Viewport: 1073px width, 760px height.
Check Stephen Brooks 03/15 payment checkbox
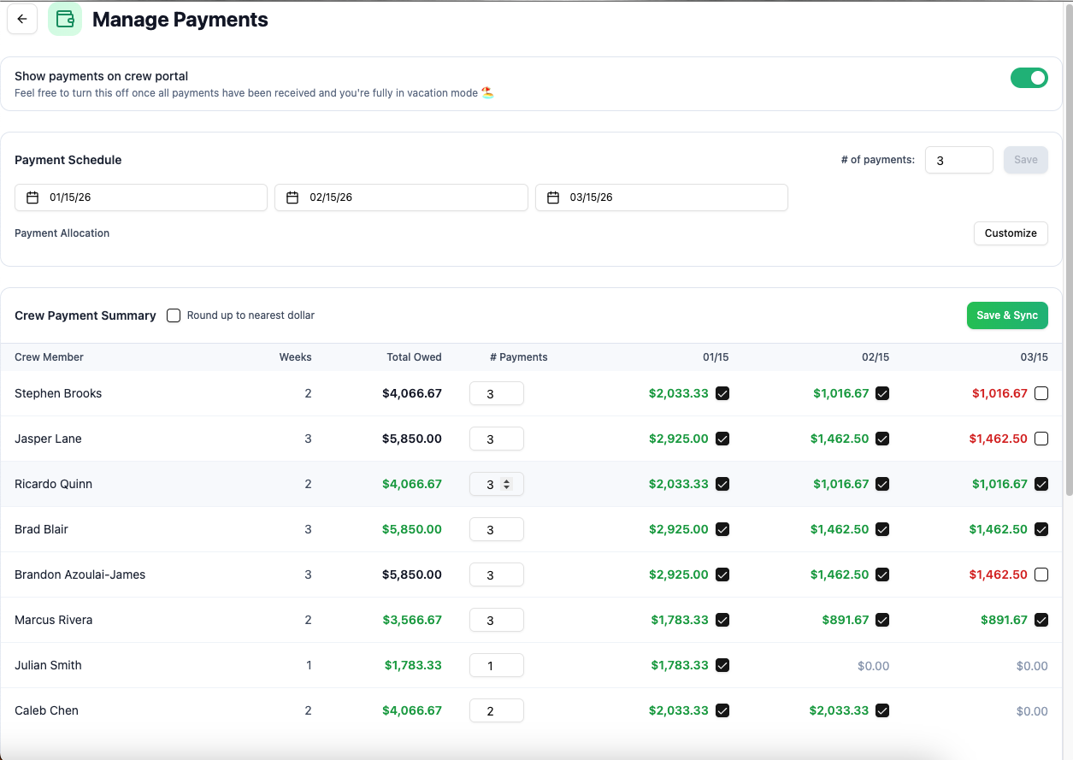coord(1041,393)
